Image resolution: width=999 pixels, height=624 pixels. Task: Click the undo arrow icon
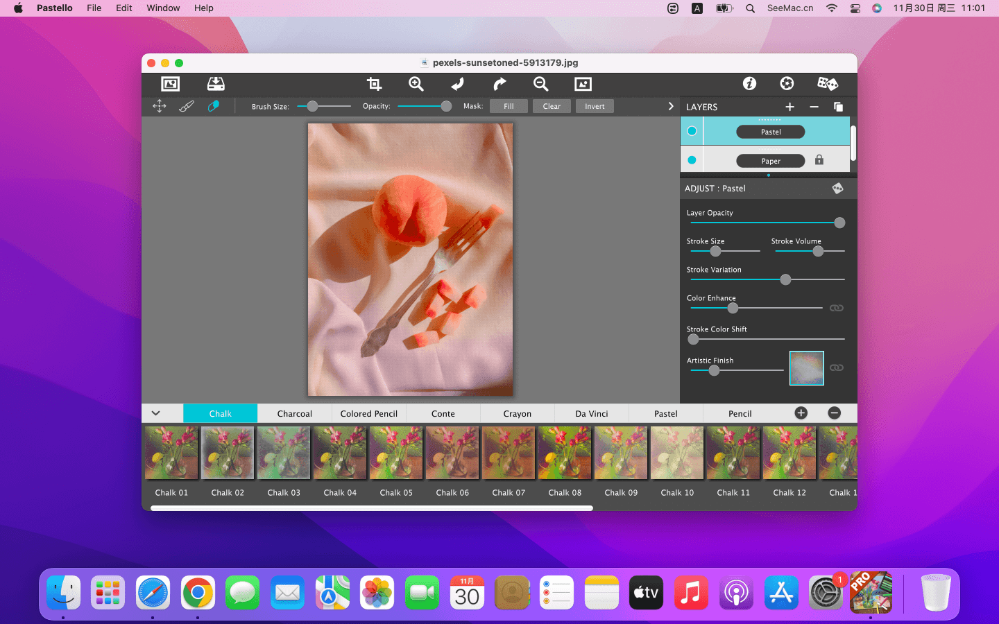point(457,84)
